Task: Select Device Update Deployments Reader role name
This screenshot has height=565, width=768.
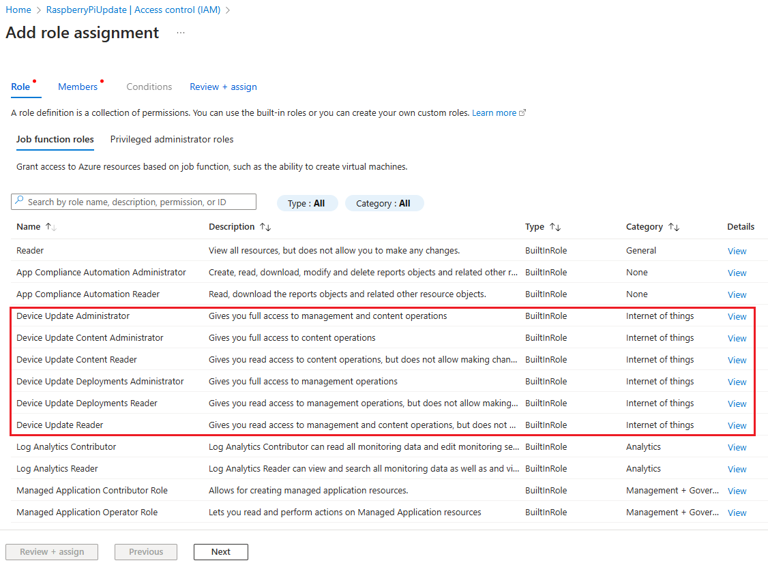Action: click(x=87, y=403)
